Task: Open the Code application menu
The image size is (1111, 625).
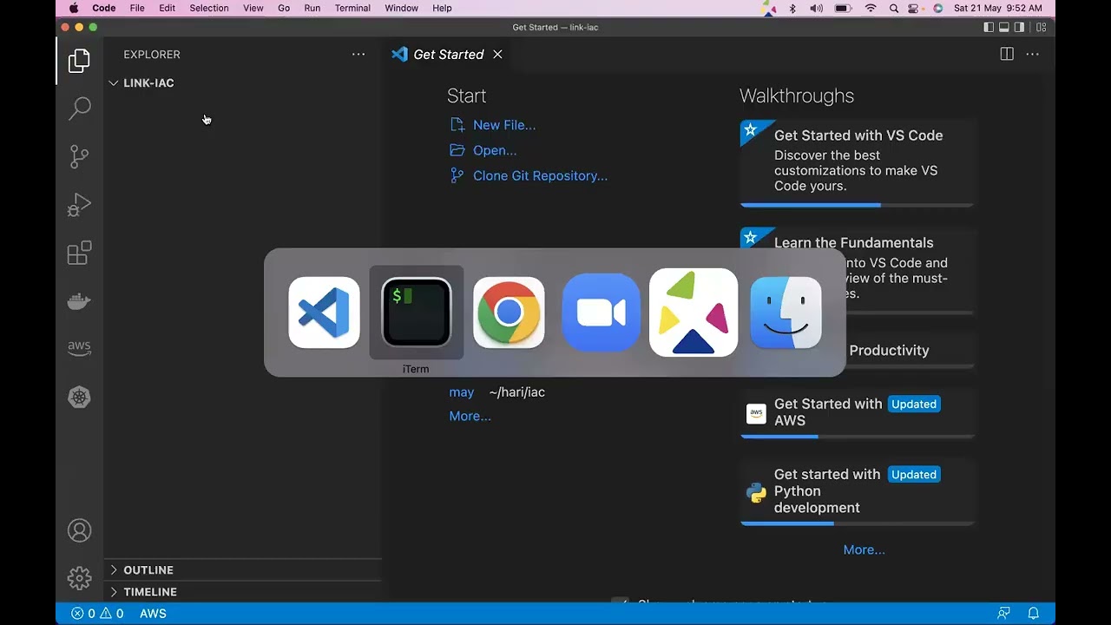Action: tap(103, 8)
